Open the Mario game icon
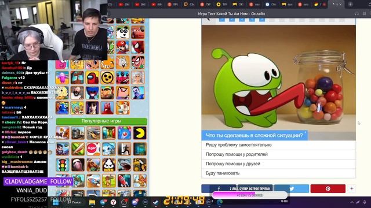The width and height of the screenshot is (371, 208). point(122,47)
